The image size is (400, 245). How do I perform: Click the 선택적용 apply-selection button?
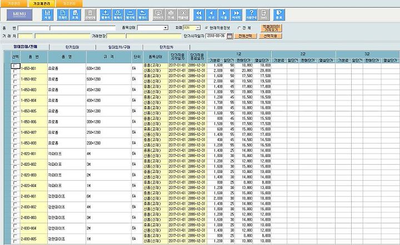[x=271, y=36]
